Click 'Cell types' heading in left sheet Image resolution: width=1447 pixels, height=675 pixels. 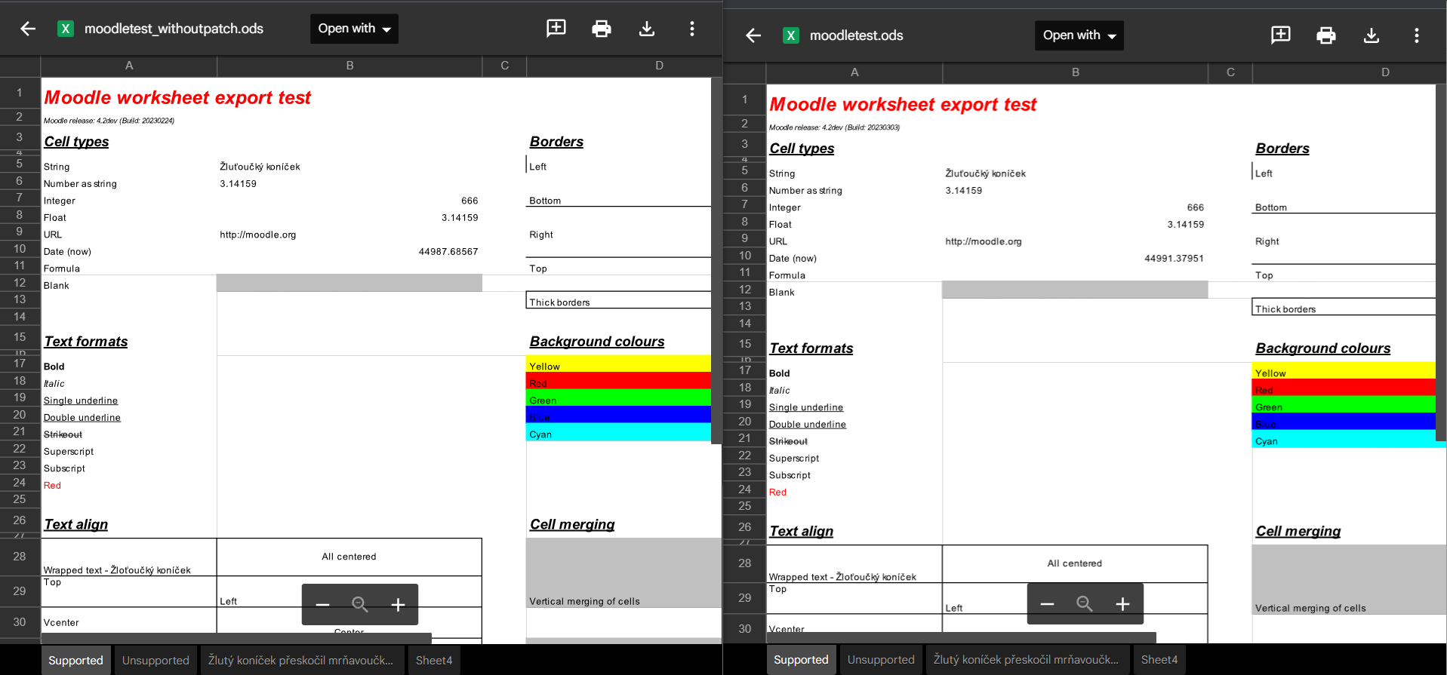pos(76,142)
